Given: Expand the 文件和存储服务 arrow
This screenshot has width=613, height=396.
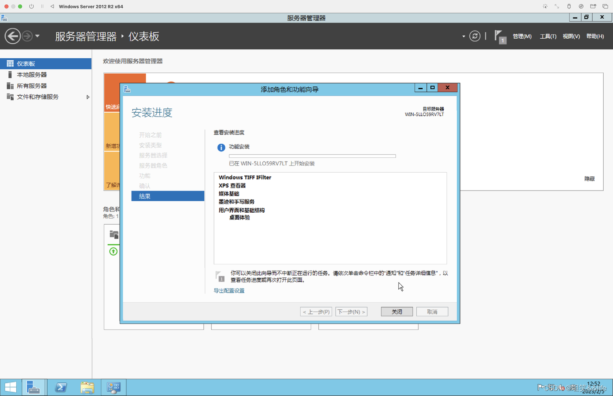Looking at the screenshot, I should pyautogui.click(x=88, y=97).
